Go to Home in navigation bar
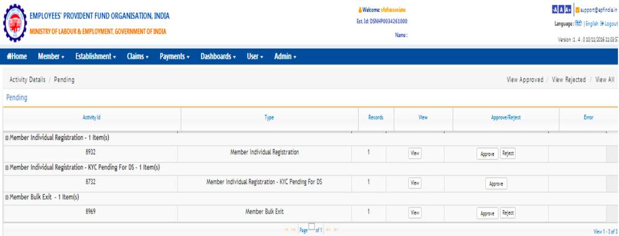The height and width of the screenshot is (236, 619). [x=17, y=56]
